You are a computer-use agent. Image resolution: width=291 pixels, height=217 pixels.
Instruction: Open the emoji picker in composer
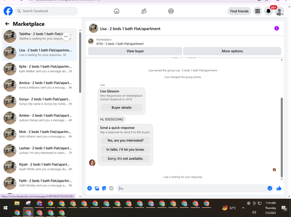(x=269, y=188)
